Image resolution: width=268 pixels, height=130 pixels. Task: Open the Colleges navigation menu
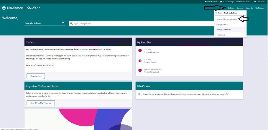click(x=231, y=8)
